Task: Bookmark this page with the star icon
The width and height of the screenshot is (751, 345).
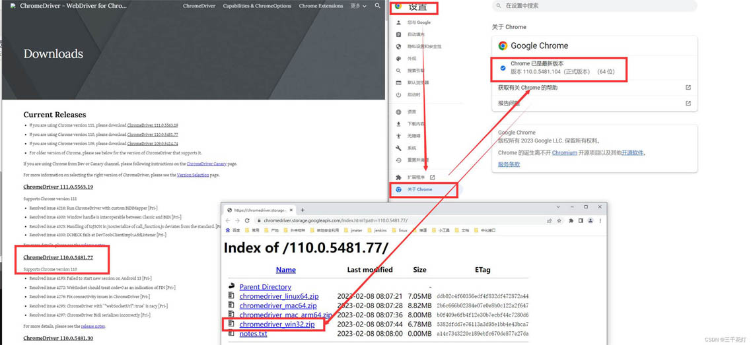Action: point(559,221)
